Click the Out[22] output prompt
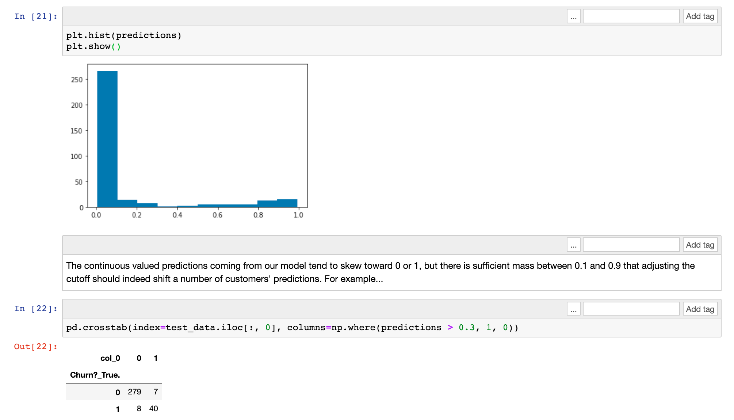The width and height of the screenshot is (734, 420). pyautogui.click(x=36, y=347)
